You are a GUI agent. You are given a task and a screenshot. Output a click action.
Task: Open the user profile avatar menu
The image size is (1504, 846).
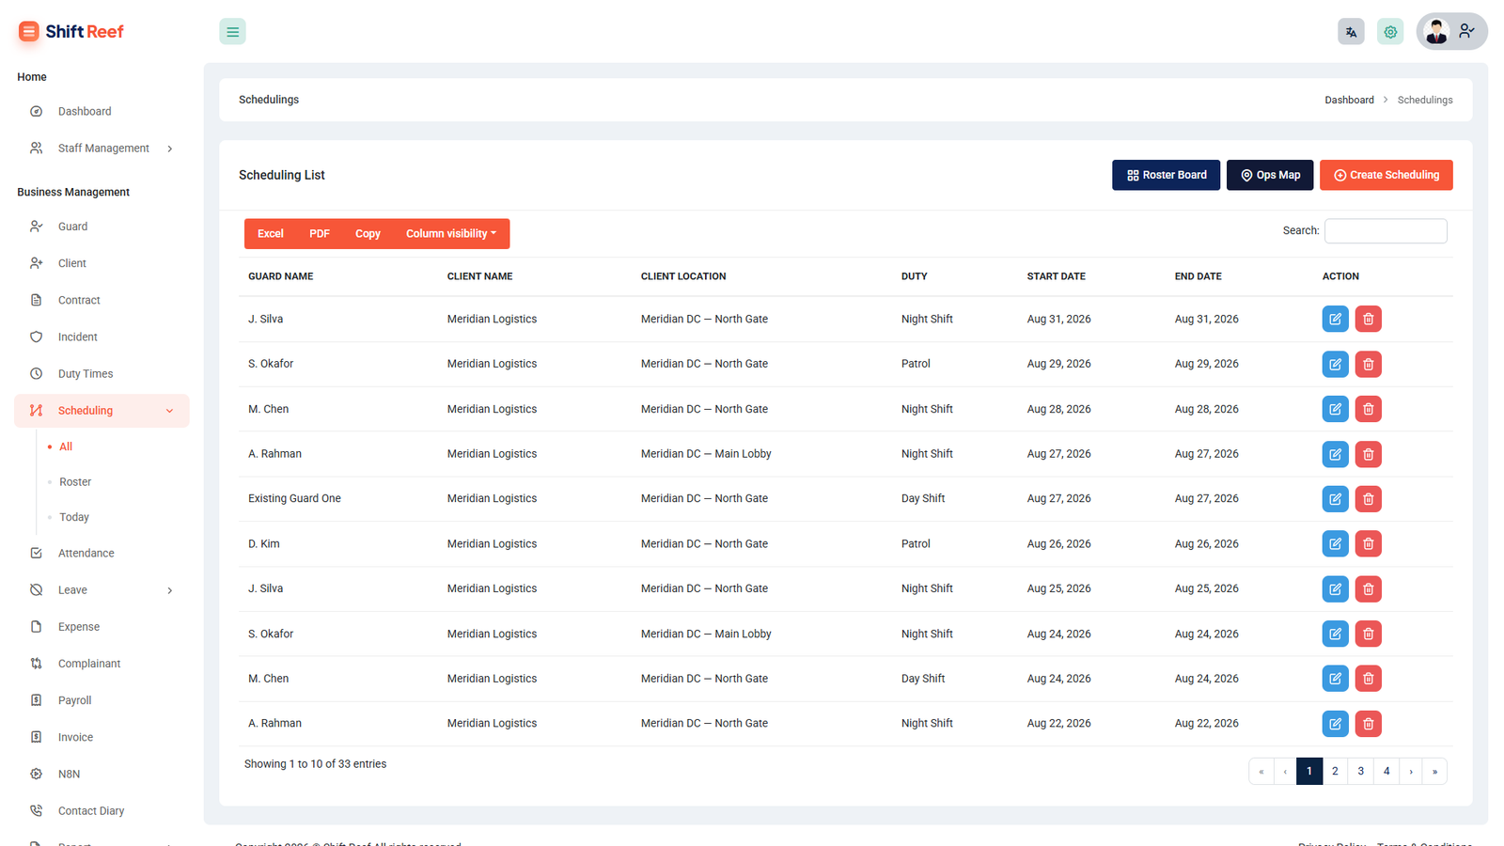[x=1451, y=32]
